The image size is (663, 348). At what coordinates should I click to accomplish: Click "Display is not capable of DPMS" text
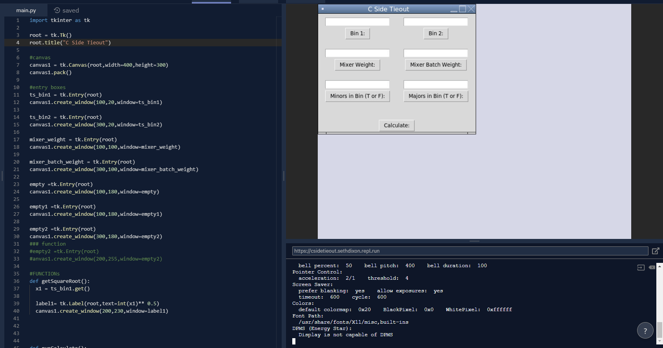pyautogui.click(x=346, y=335)
